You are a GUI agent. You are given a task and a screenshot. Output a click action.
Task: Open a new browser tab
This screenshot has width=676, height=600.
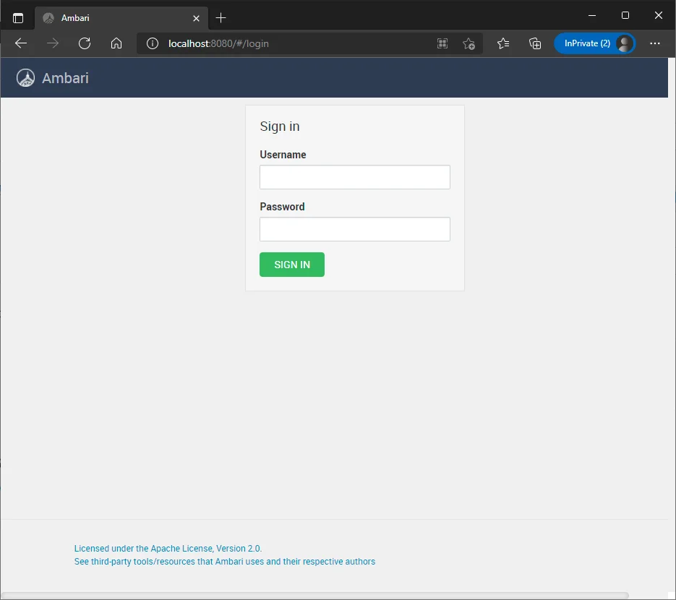coord(221,17)
